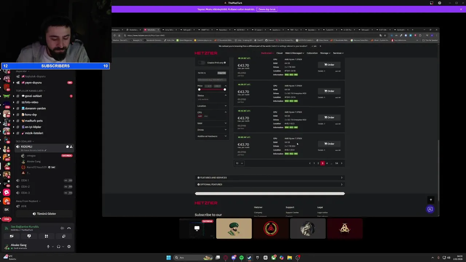Open Discord from the taskbar
The image size is (466, 262).
(234, 258)
